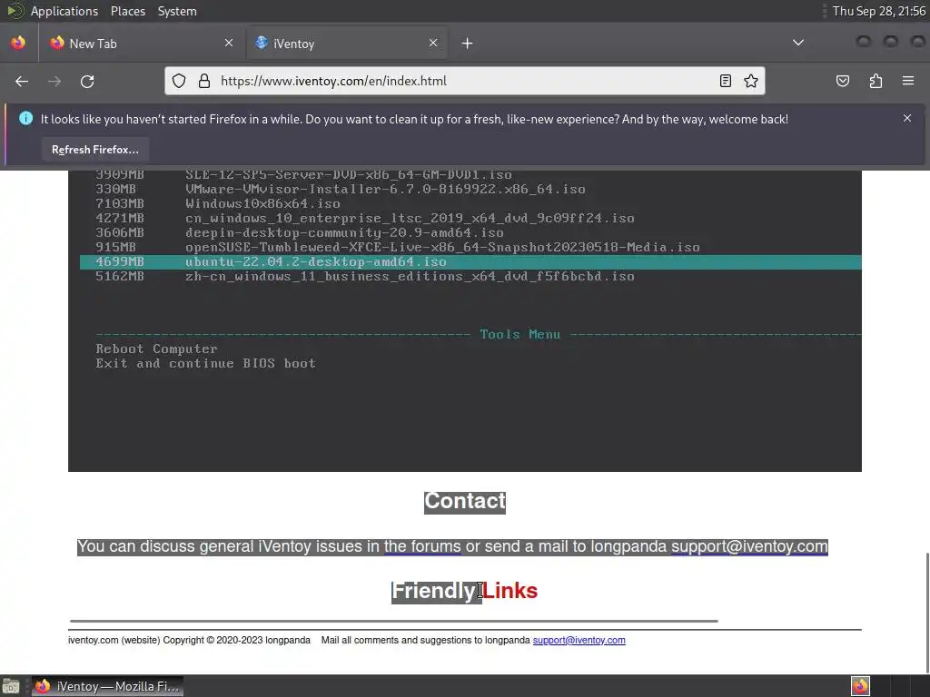Click the show desktop icon in taskbar
The height and width of the screenshot is (697, 930).
tap(11, 687)
